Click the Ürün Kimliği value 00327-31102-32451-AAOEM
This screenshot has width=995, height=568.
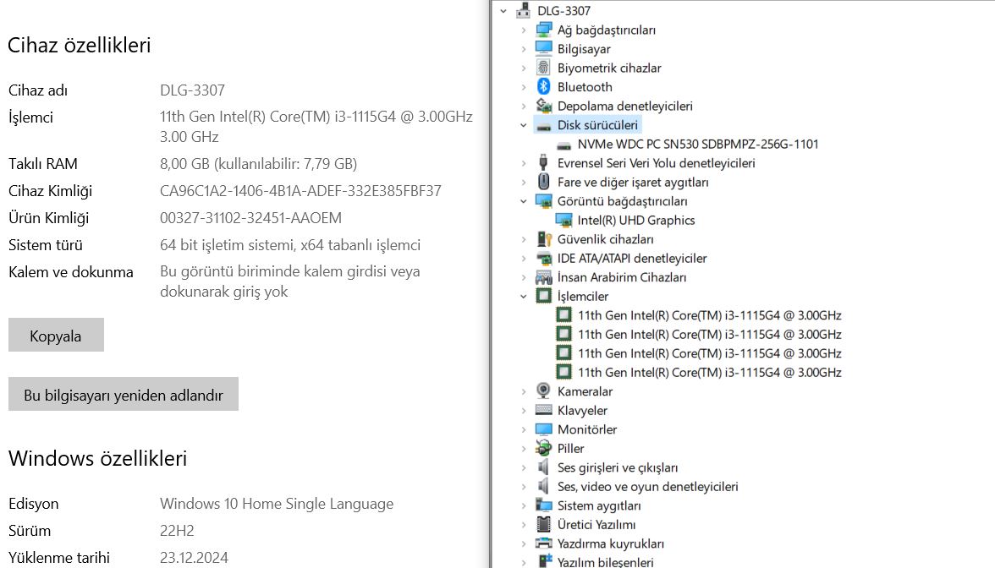click(x=250, y=218)
